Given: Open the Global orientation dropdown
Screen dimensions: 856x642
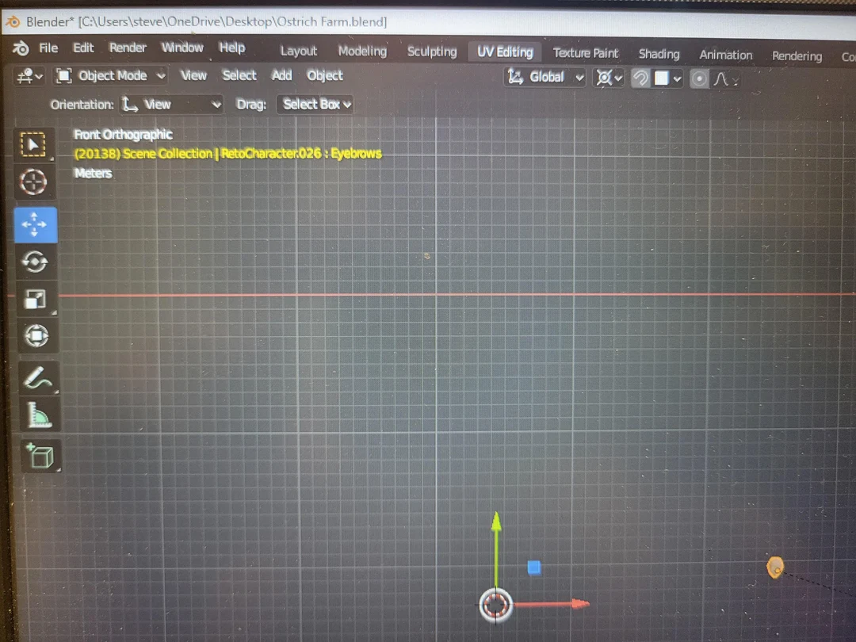Looking at the screenshot, I should click(545, 78).
